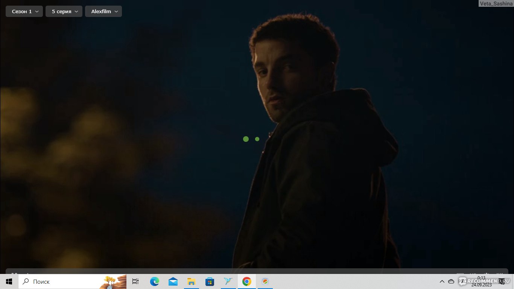514x289 pixels.
Task: Open the Alexfilm voice-over dropdown
Action: 103,11
